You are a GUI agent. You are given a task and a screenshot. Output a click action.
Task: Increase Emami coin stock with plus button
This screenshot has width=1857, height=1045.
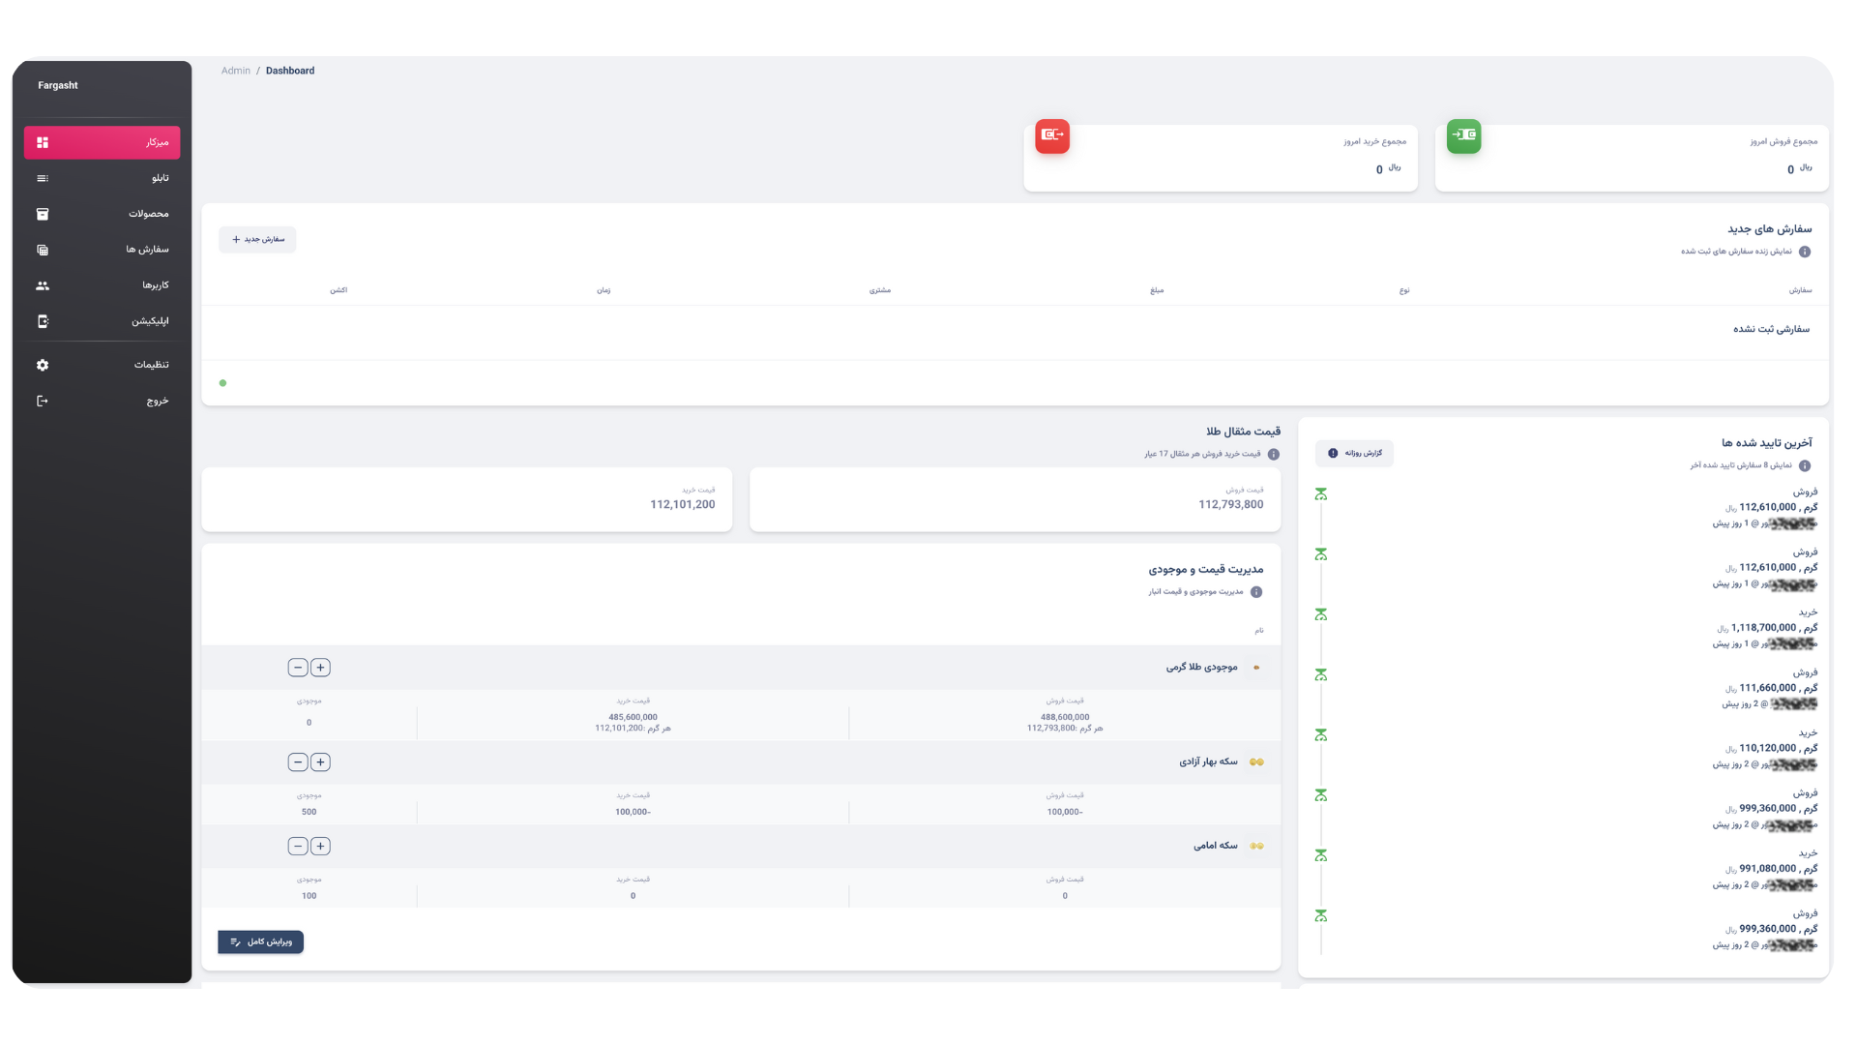tap(320, 847)
